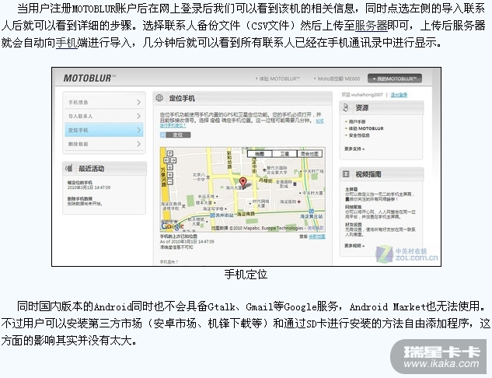Image resolution: width=492 pixels, height=378 pixels.
Task: Click the film strip icon beside 视频指南
Action: (346, 174)
